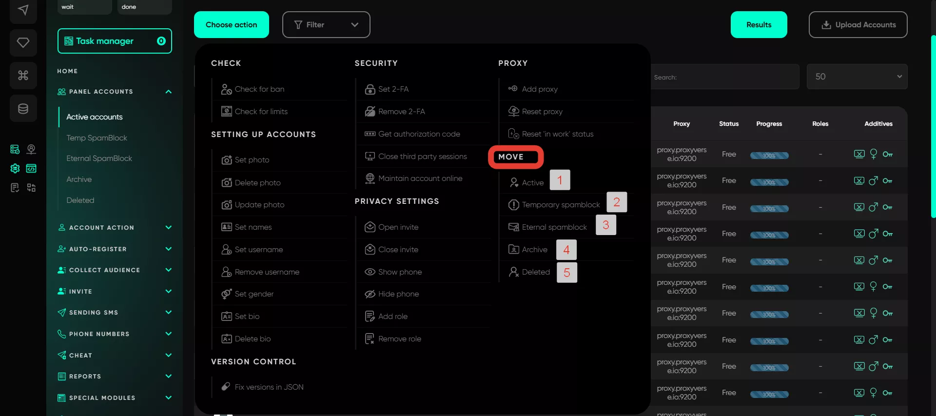Expand the Collect Audience section
936x416 pixels.
click(x=168, y=270)
